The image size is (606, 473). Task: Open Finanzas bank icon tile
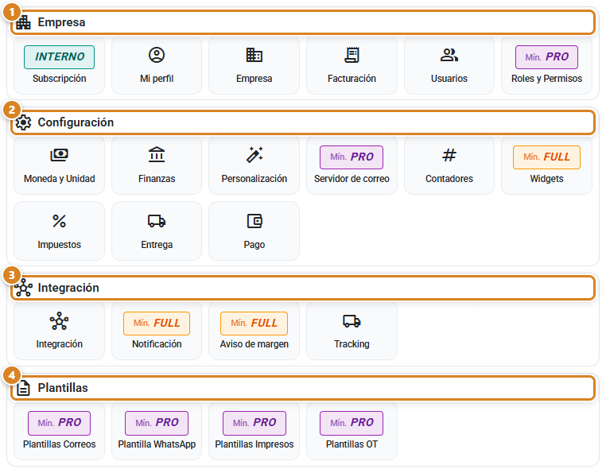point(157,165)
